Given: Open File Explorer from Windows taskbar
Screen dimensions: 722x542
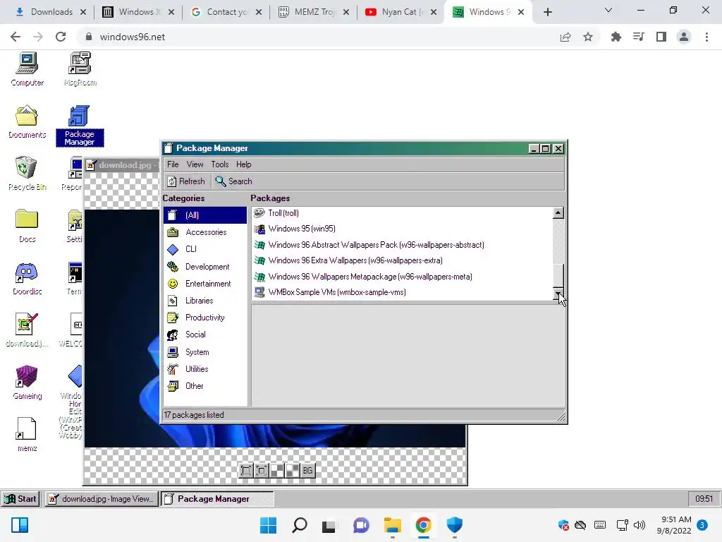Looking at the screenshot, I should (x=392, y=525).
